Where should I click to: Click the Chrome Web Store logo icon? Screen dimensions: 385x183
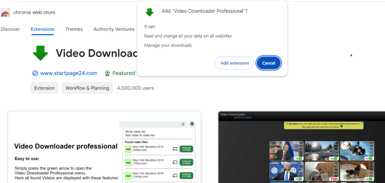pyautogui.click(x=5, y=12)
